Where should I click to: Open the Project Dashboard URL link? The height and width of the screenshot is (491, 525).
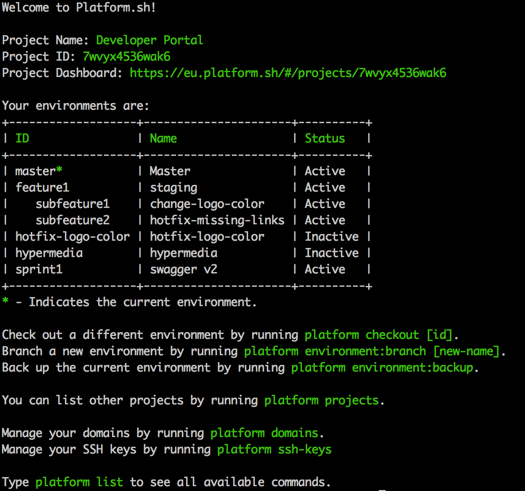click(288, 73)
